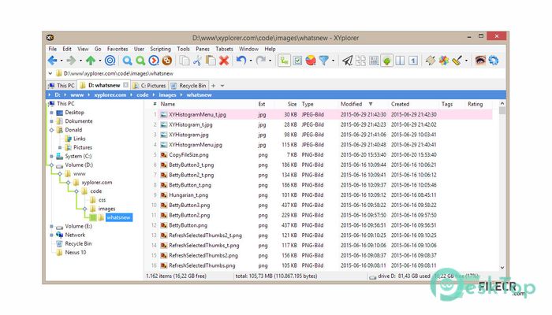Toggle the folder tree panel icon
This screenshot has height=315, width=552.
click(x=284, y=61)
